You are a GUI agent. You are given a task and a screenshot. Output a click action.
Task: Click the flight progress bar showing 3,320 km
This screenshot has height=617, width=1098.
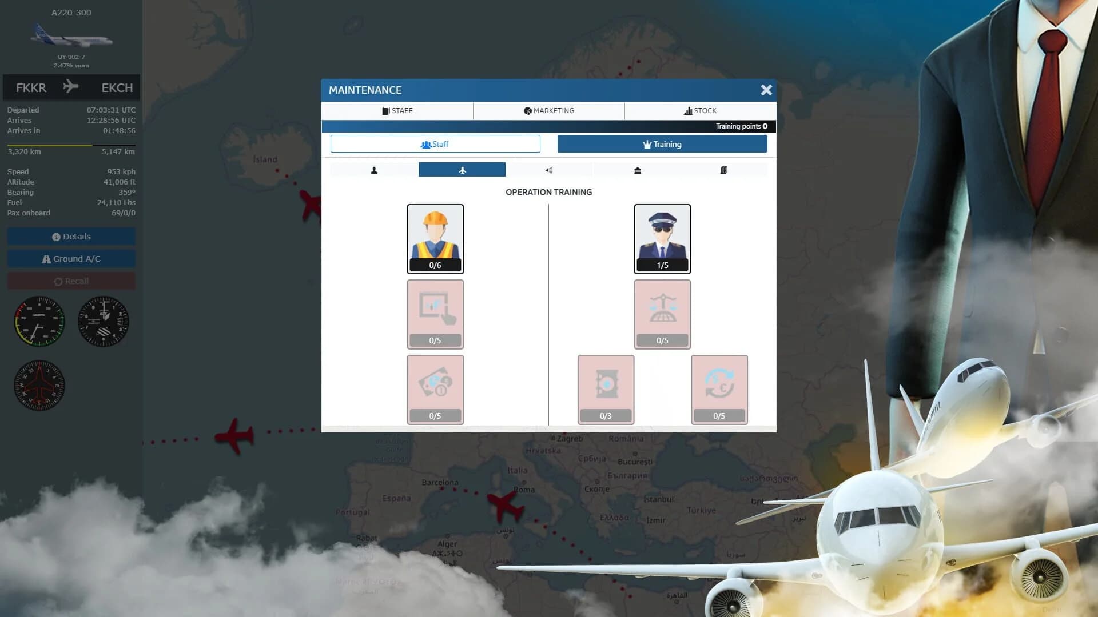(x=71, y=146)
